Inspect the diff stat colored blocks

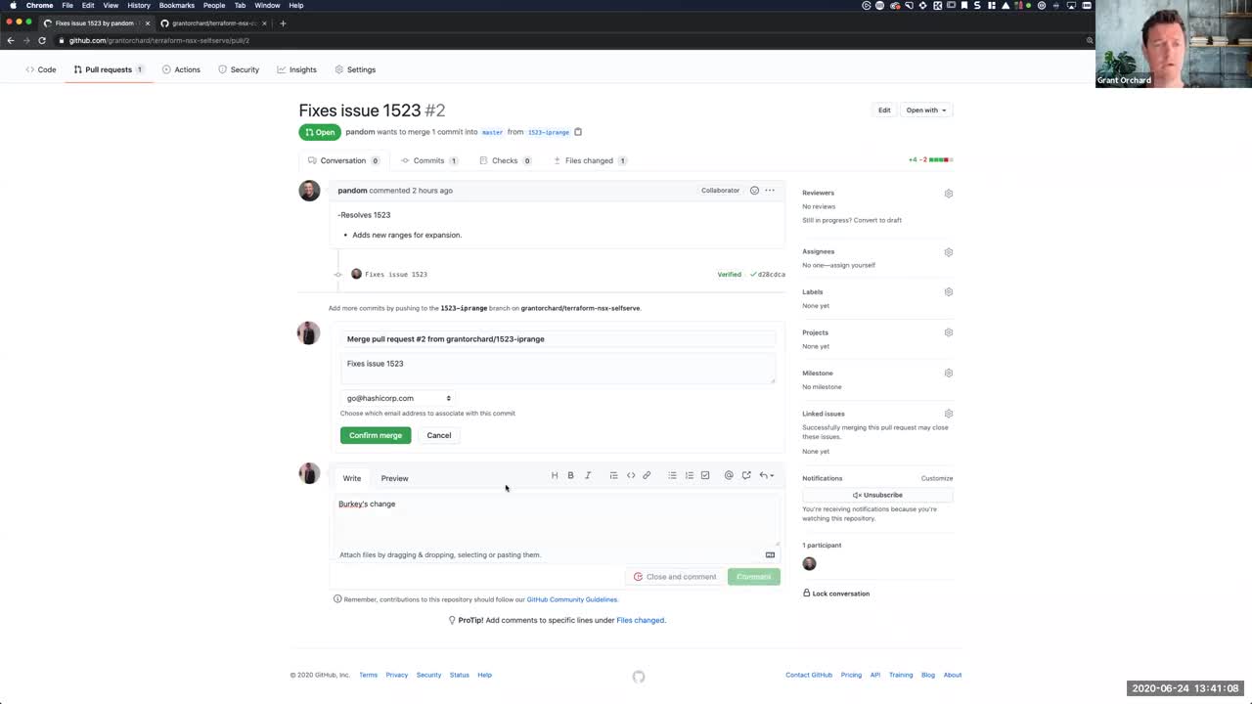[x=939, y=159]
